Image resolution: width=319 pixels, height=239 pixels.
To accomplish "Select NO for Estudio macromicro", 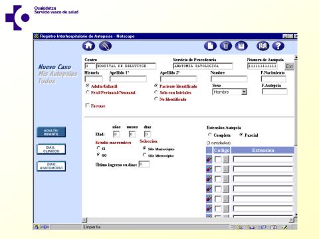I will [98, 155].
